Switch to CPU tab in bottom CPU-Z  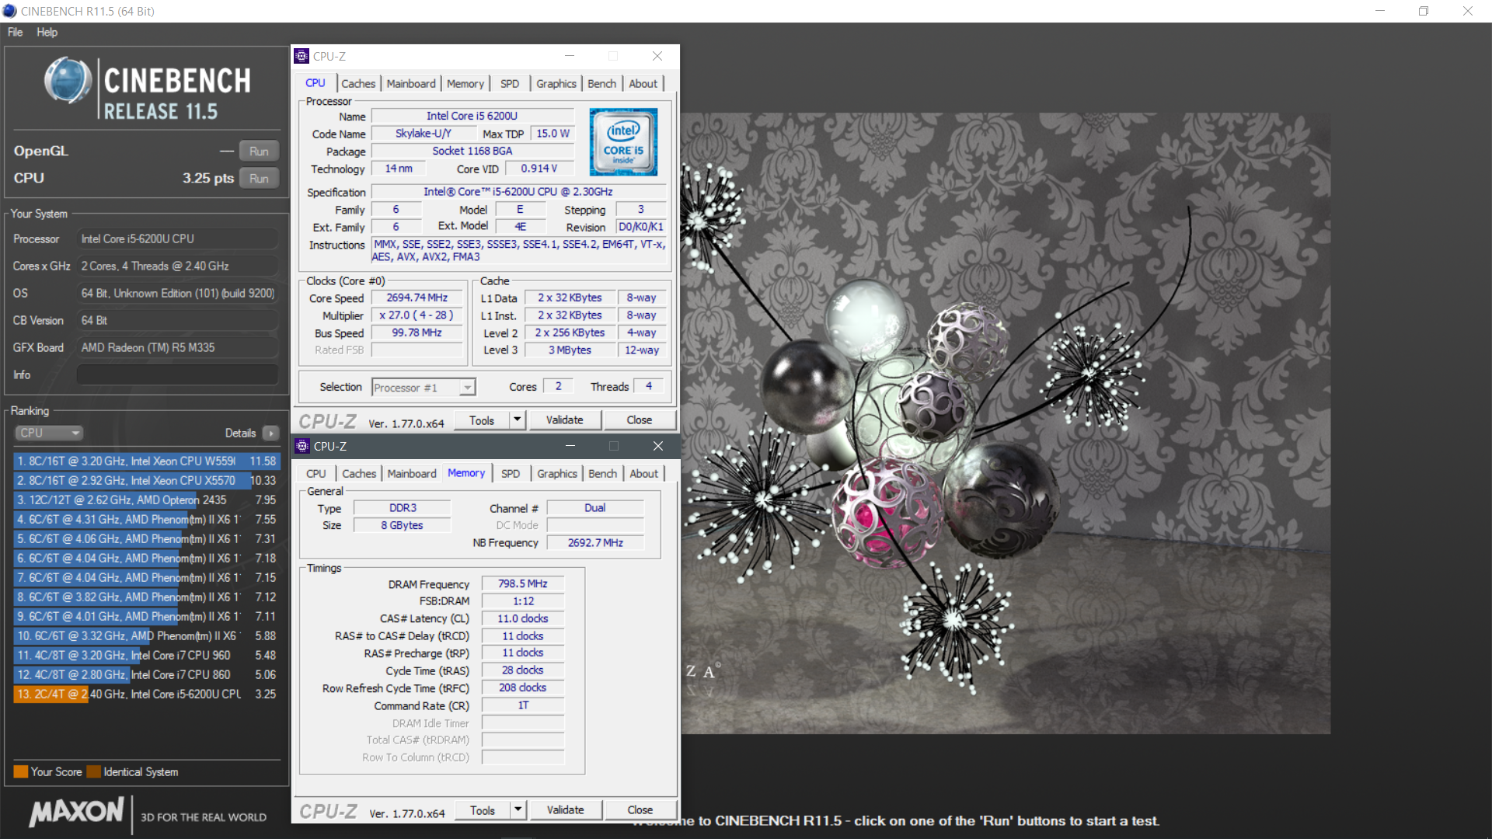tap(315, 473)
